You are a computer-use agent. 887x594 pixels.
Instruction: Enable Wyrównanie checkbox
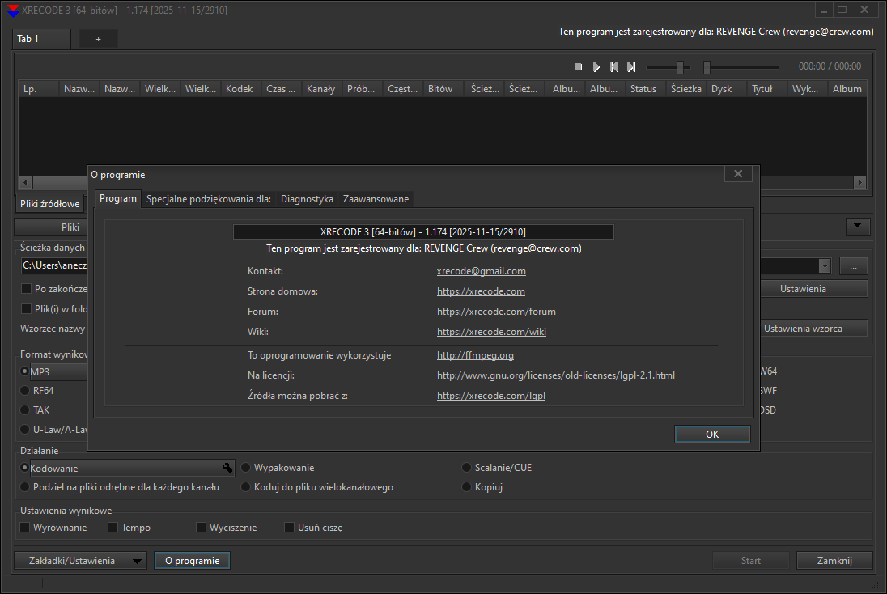(x=25, y=528)
